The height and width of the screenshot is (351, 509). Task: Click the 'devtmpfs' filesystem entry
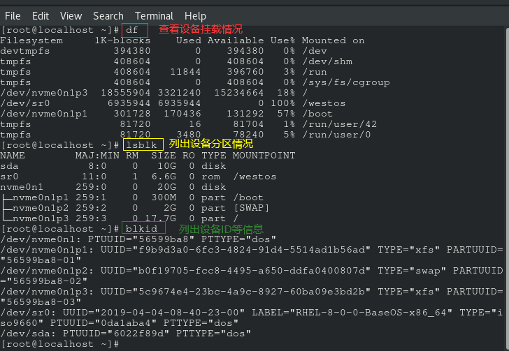25,51
